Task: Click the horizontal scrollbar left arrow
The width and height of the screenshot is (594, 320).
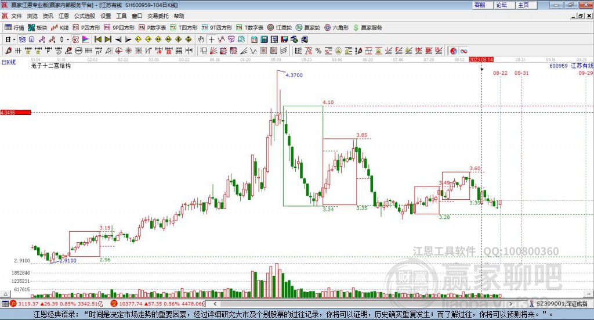Action: coord(215,304)
